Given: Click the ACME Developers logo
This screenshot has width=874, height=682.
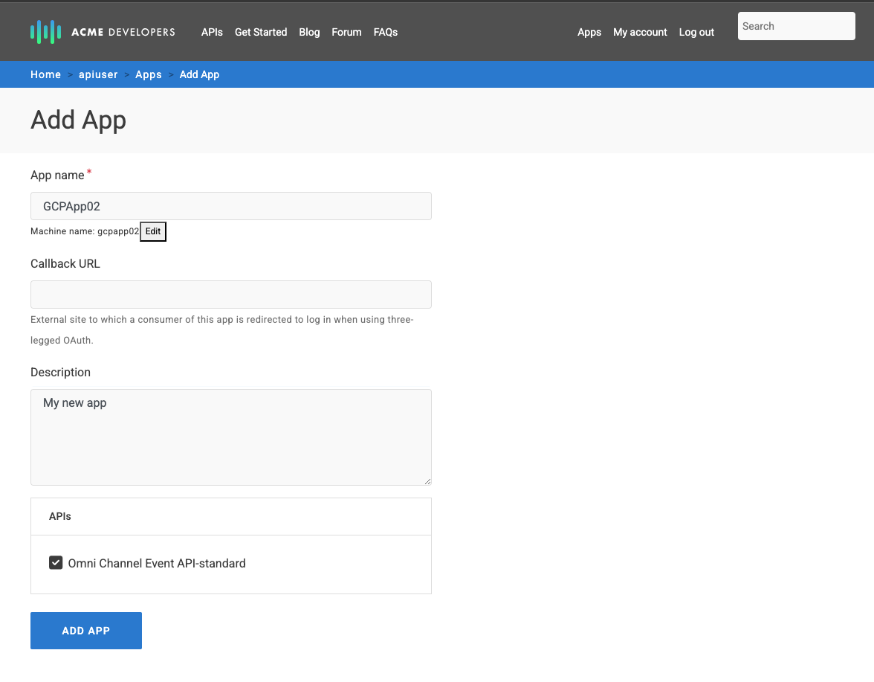Looking at the screenshot, I should (102, 31).
